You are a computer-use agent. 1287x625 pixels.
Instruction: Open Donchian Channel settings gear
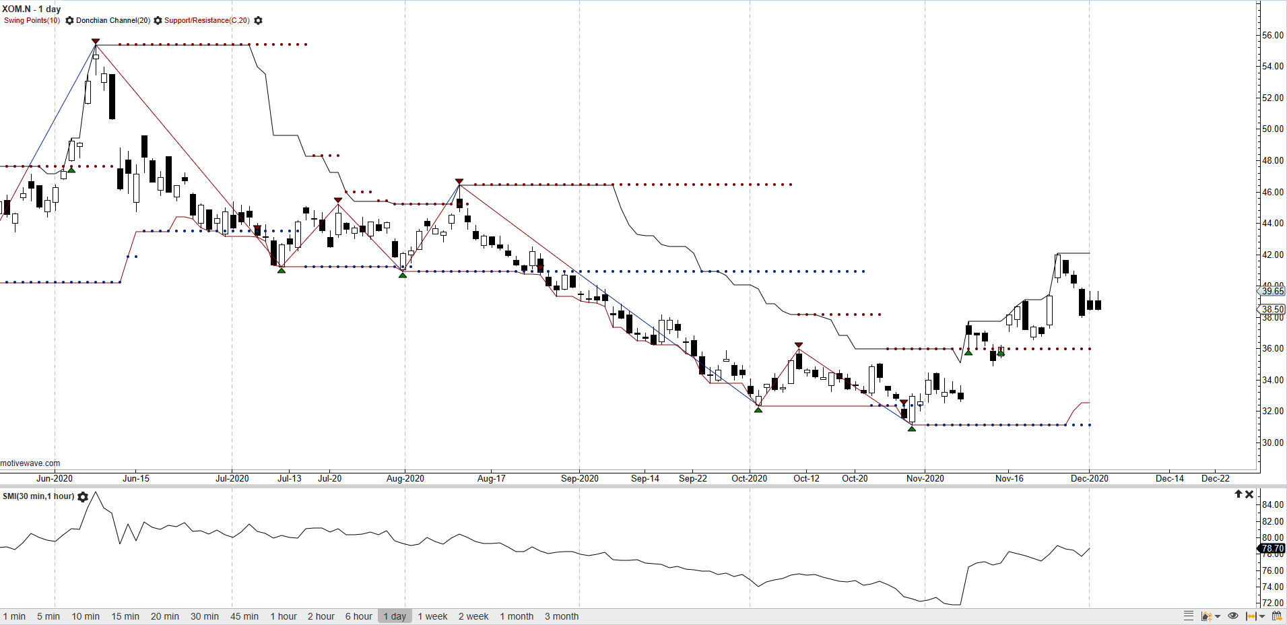point(158,21)
